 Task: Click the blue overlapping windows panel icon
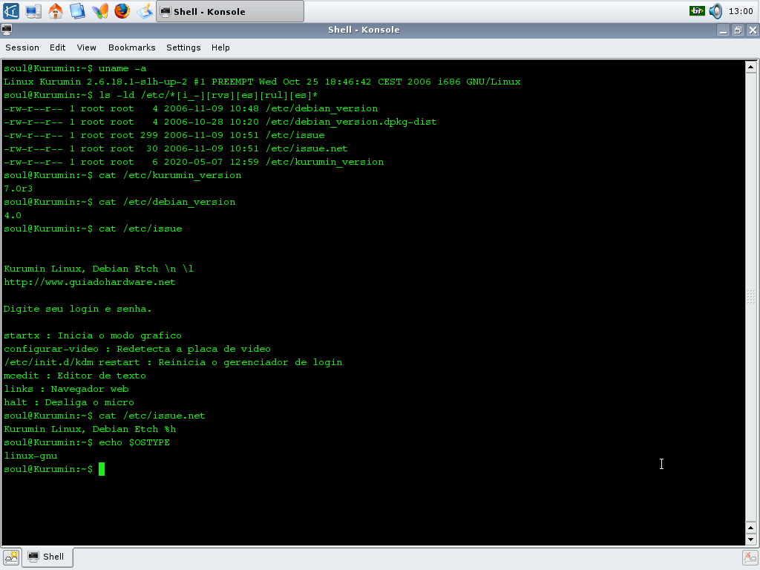(x=77, y=10)
